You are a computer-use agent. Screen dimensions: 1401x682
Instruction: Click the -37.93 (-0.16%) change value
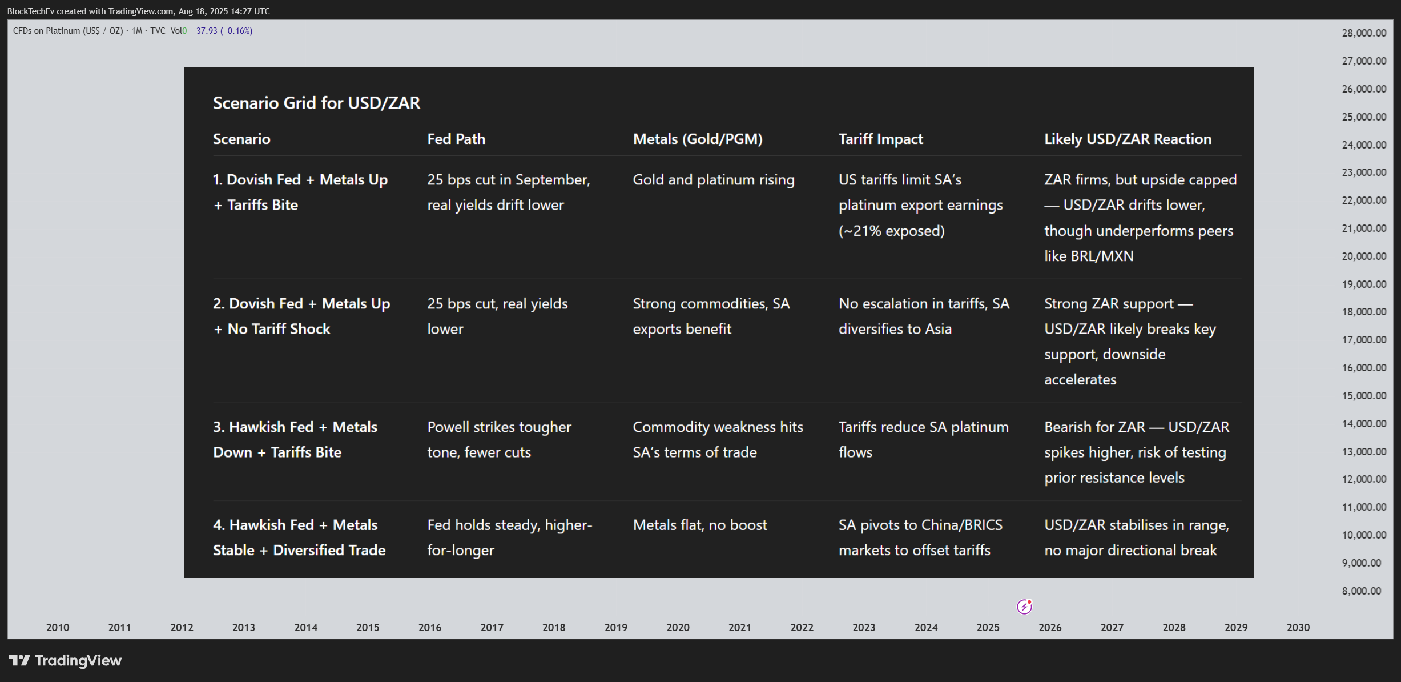tap(222, 31)
